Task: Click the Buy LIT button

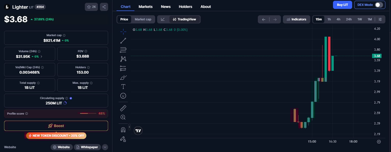Action: pyautogui.click(x=342, y=5)
